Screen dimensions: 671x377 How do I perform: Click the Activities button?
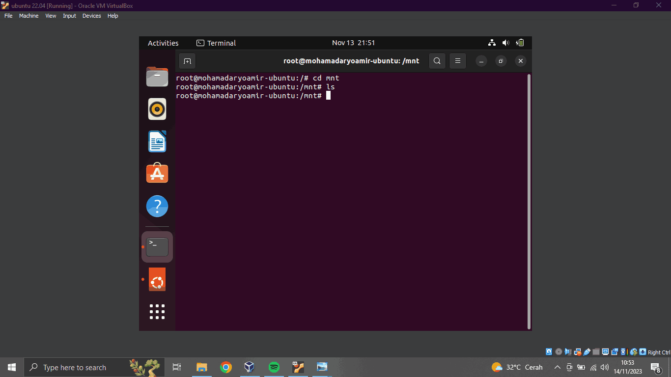[163, 43]
